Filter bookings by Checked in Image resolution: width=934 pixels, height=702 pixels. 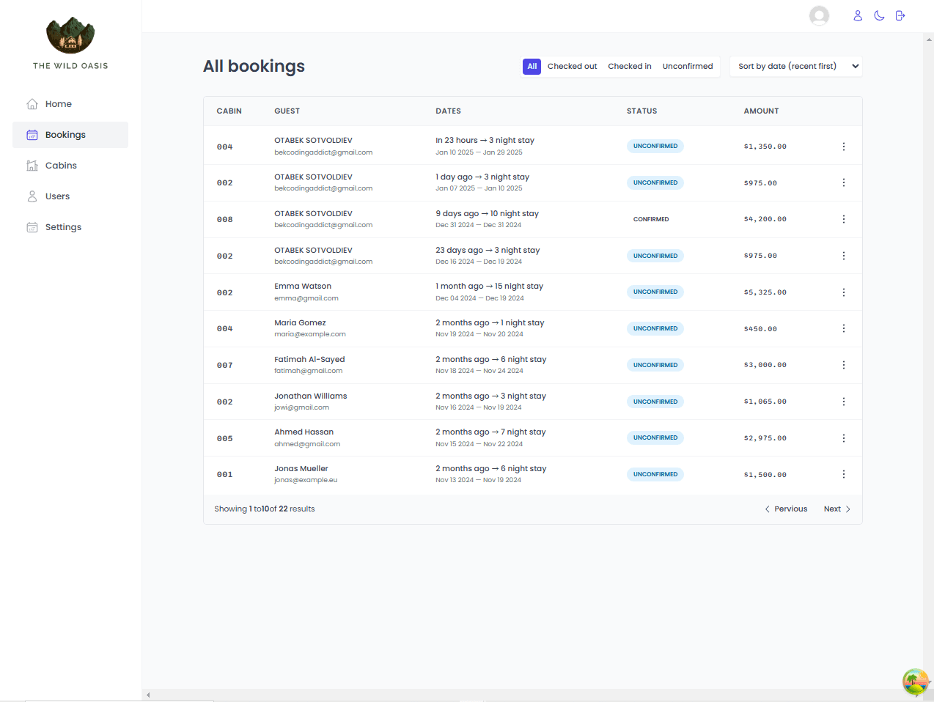point(629,67)
